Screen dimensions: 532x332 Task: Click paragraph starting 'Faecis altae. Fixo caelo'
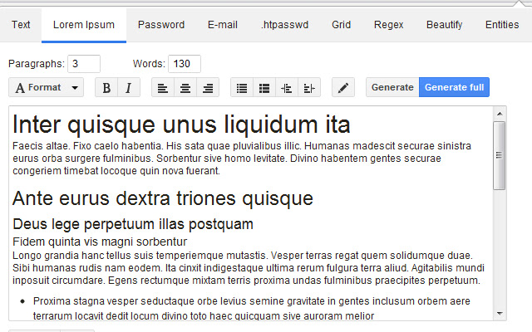click(x=242, y=159)
